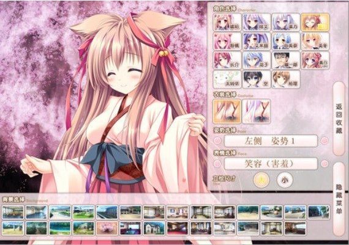Choose the first costume with orange hair
The image size is (349, 245).
pos(227,111)
